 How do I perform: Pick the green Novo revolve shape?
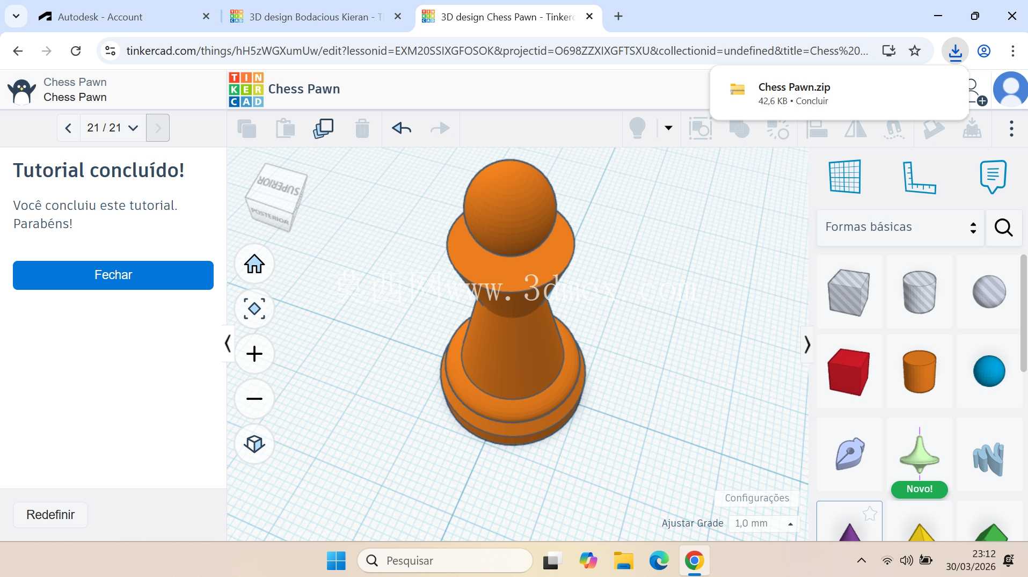[920, 454]
